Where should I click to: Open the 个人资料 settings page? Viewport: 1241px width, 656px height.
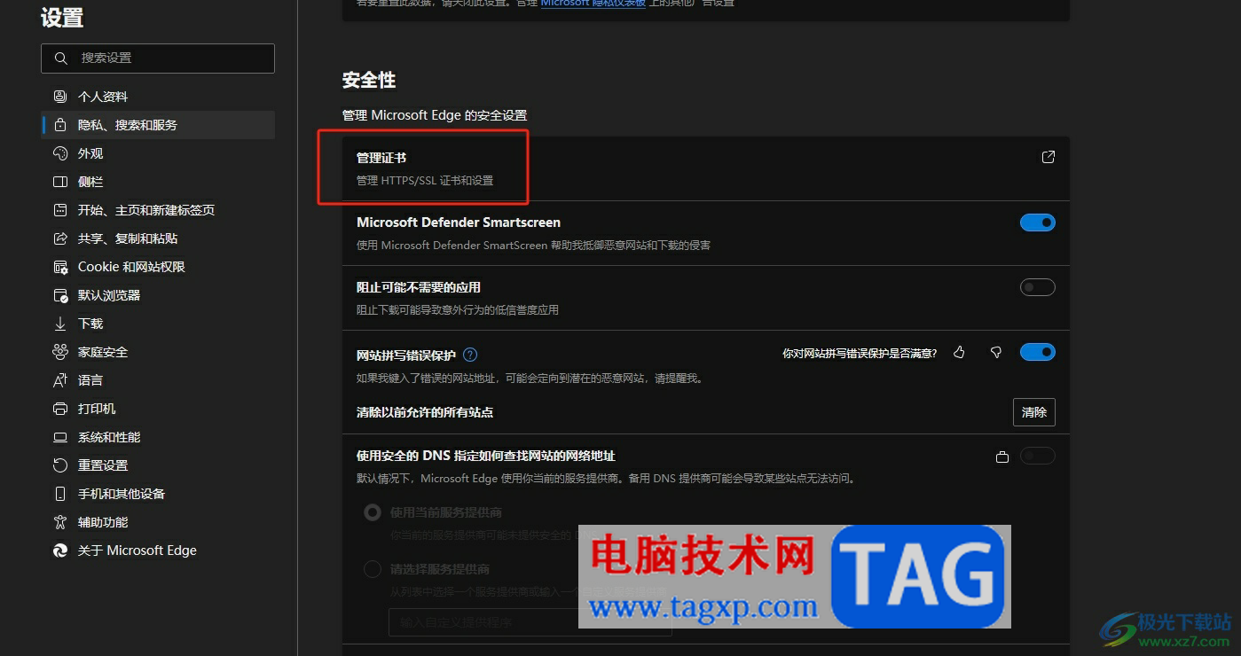(x=158, y=97)
